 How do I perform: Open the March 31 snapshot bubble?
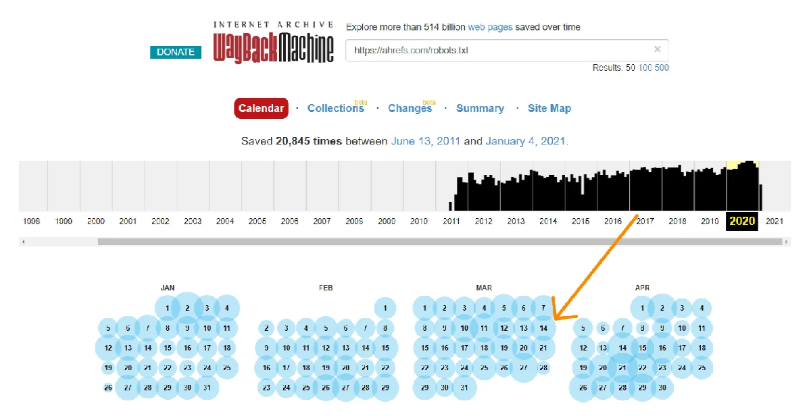pos(464,388)
